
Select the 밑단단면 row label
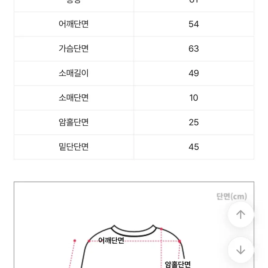click(74, 147)
